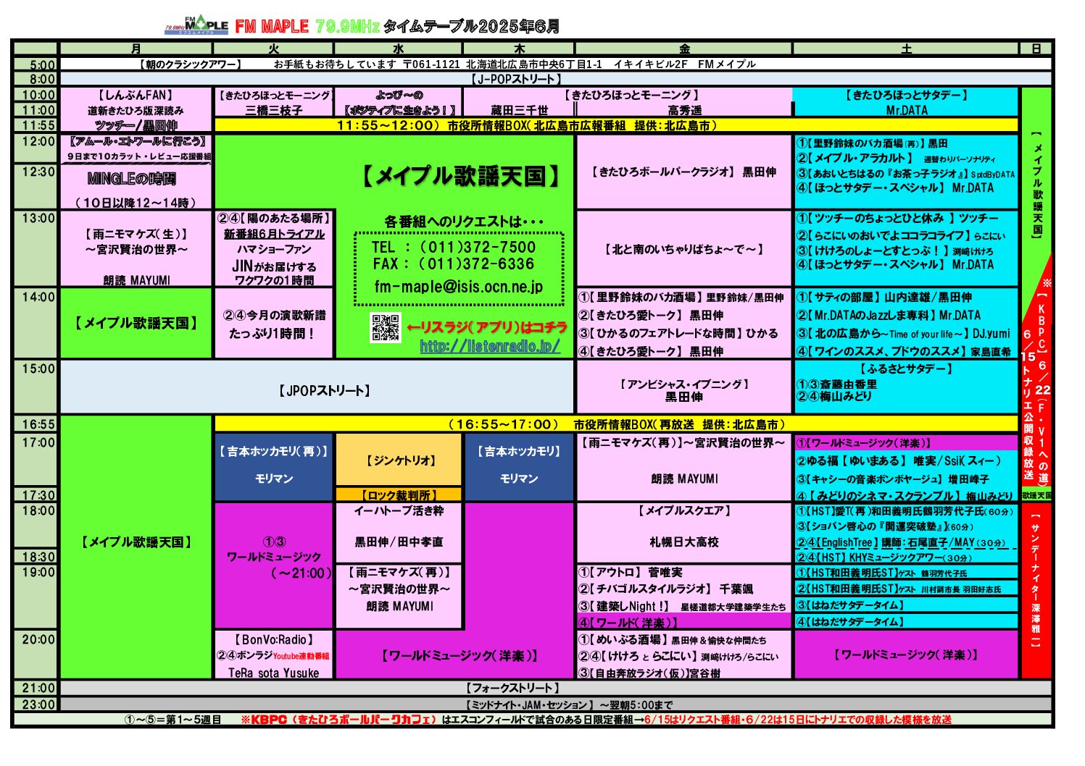This screenshot has height=766, width=1085.
Task: Click the Tuesday ワールドミュージック (~21:00) block
Action: coord(274,565)
